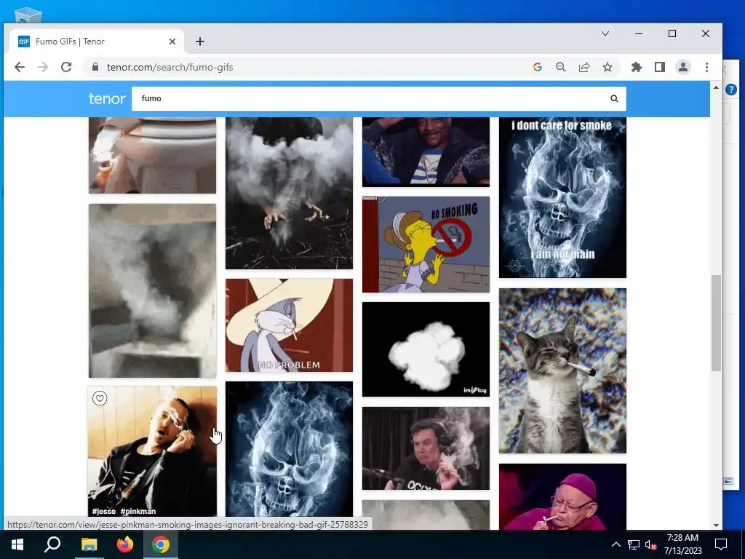Screen dimensions: 745x559
Task: Share this page icon
Action: [584, 67]
